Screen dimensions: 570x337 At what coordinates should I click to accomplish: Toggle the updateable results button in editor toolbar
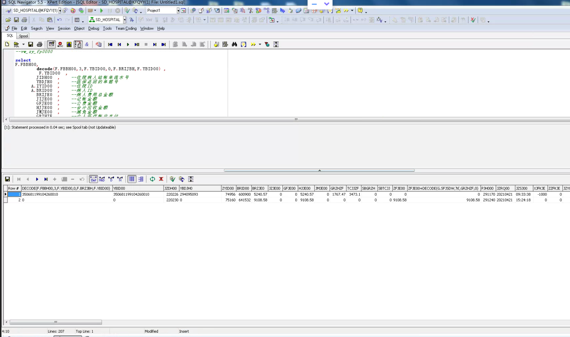[x=51, y=44]
